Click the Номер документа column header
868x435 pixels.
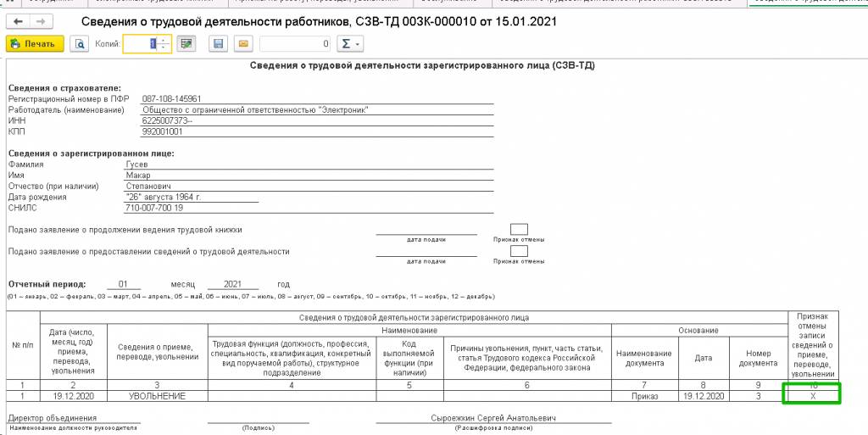pyautogui.click(x=758, y=358)
